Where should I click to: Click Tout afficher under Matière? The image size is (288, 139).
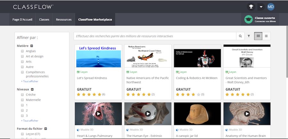[x=29, y=81]
